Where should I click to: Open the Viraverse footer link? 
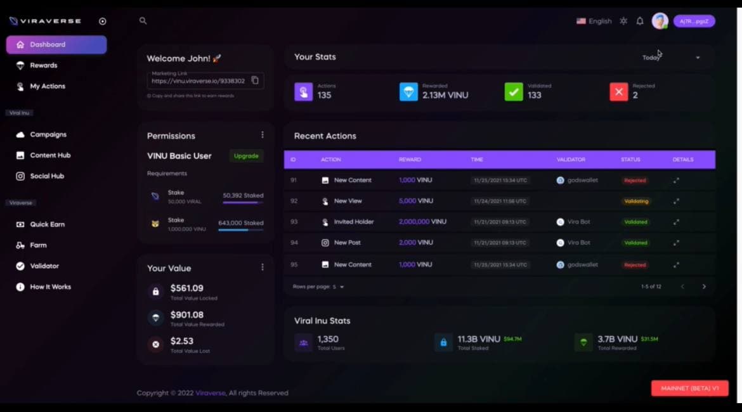211,393
